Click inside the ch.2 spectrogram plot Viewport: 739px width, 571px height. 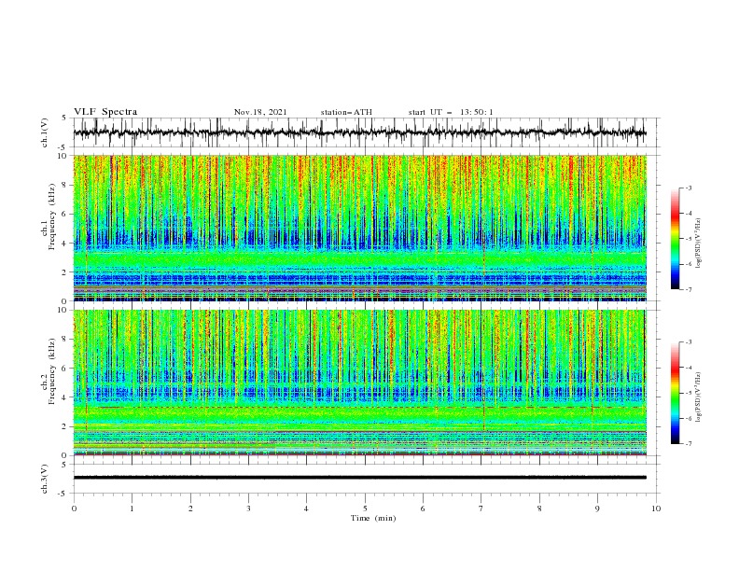click(359, 383)
